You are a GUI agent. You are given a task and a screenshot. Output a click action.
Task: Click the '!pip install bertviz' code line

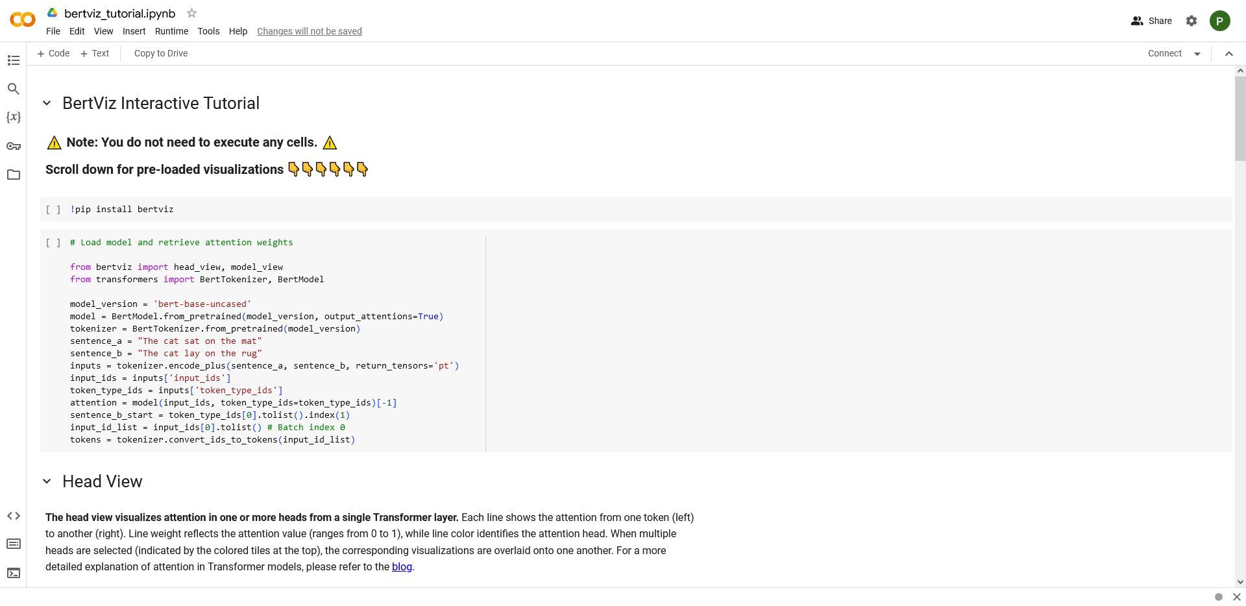[x=122, y=210]
